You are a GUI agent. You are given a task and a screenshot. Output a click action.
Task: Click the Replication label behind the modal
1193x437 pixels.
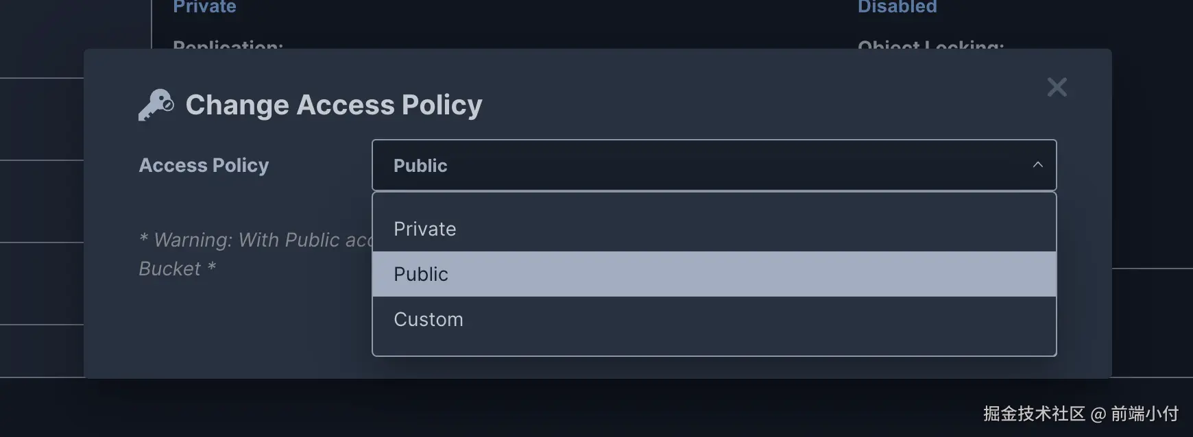click(227, 45)
